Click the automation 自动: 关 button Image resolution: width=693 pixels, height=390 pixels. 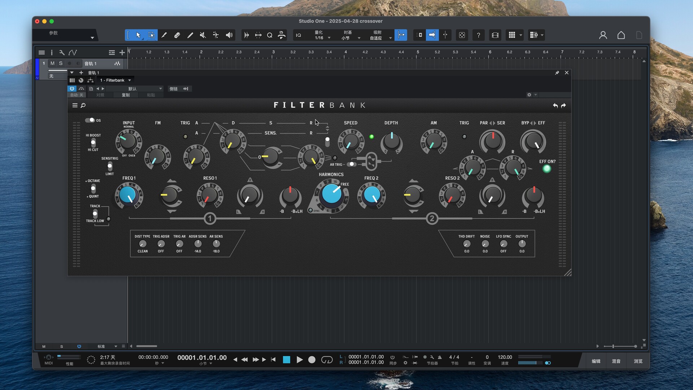(77, 95)
